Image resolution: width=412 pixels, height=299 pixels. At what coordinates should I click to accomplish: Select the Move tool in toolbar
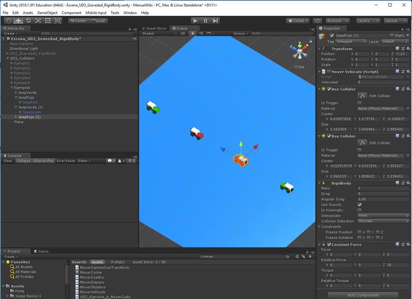click(18, 21)
